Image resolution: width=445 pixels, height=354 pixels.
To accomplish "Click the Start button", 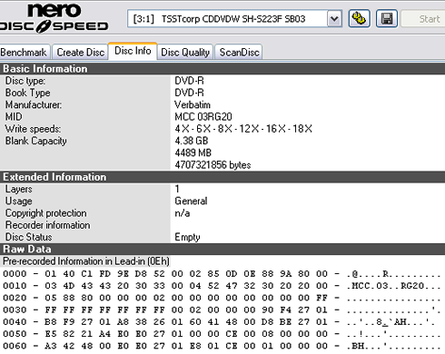I will coord(425,19).
